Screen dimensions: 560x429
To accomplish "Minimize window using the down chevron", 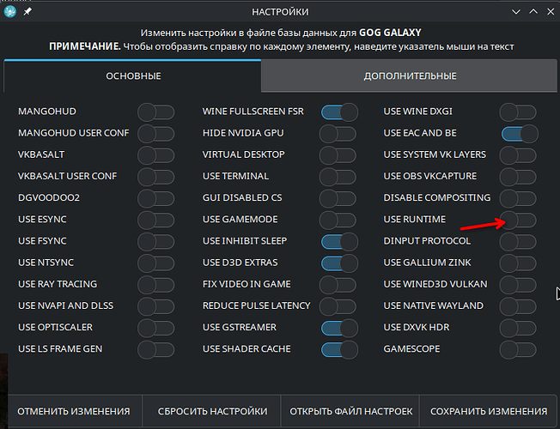I will (x=514, y=12).
